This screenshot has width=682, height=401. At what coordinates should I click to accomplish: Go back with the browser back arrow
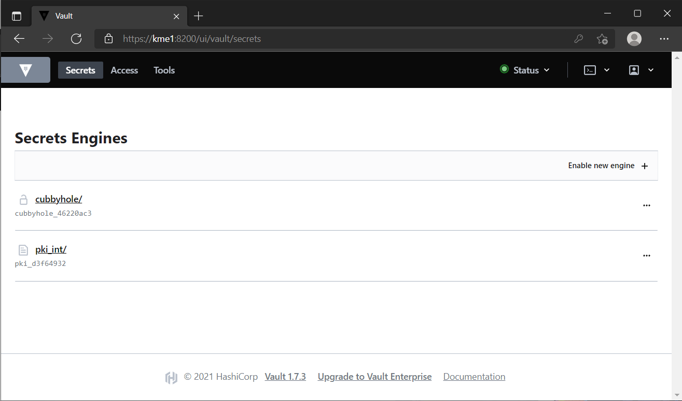pyautogui.click(x=19, y=39)
